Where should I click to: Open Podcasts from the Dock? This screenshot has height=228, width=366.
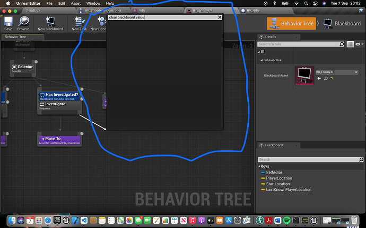click(202, 220)
